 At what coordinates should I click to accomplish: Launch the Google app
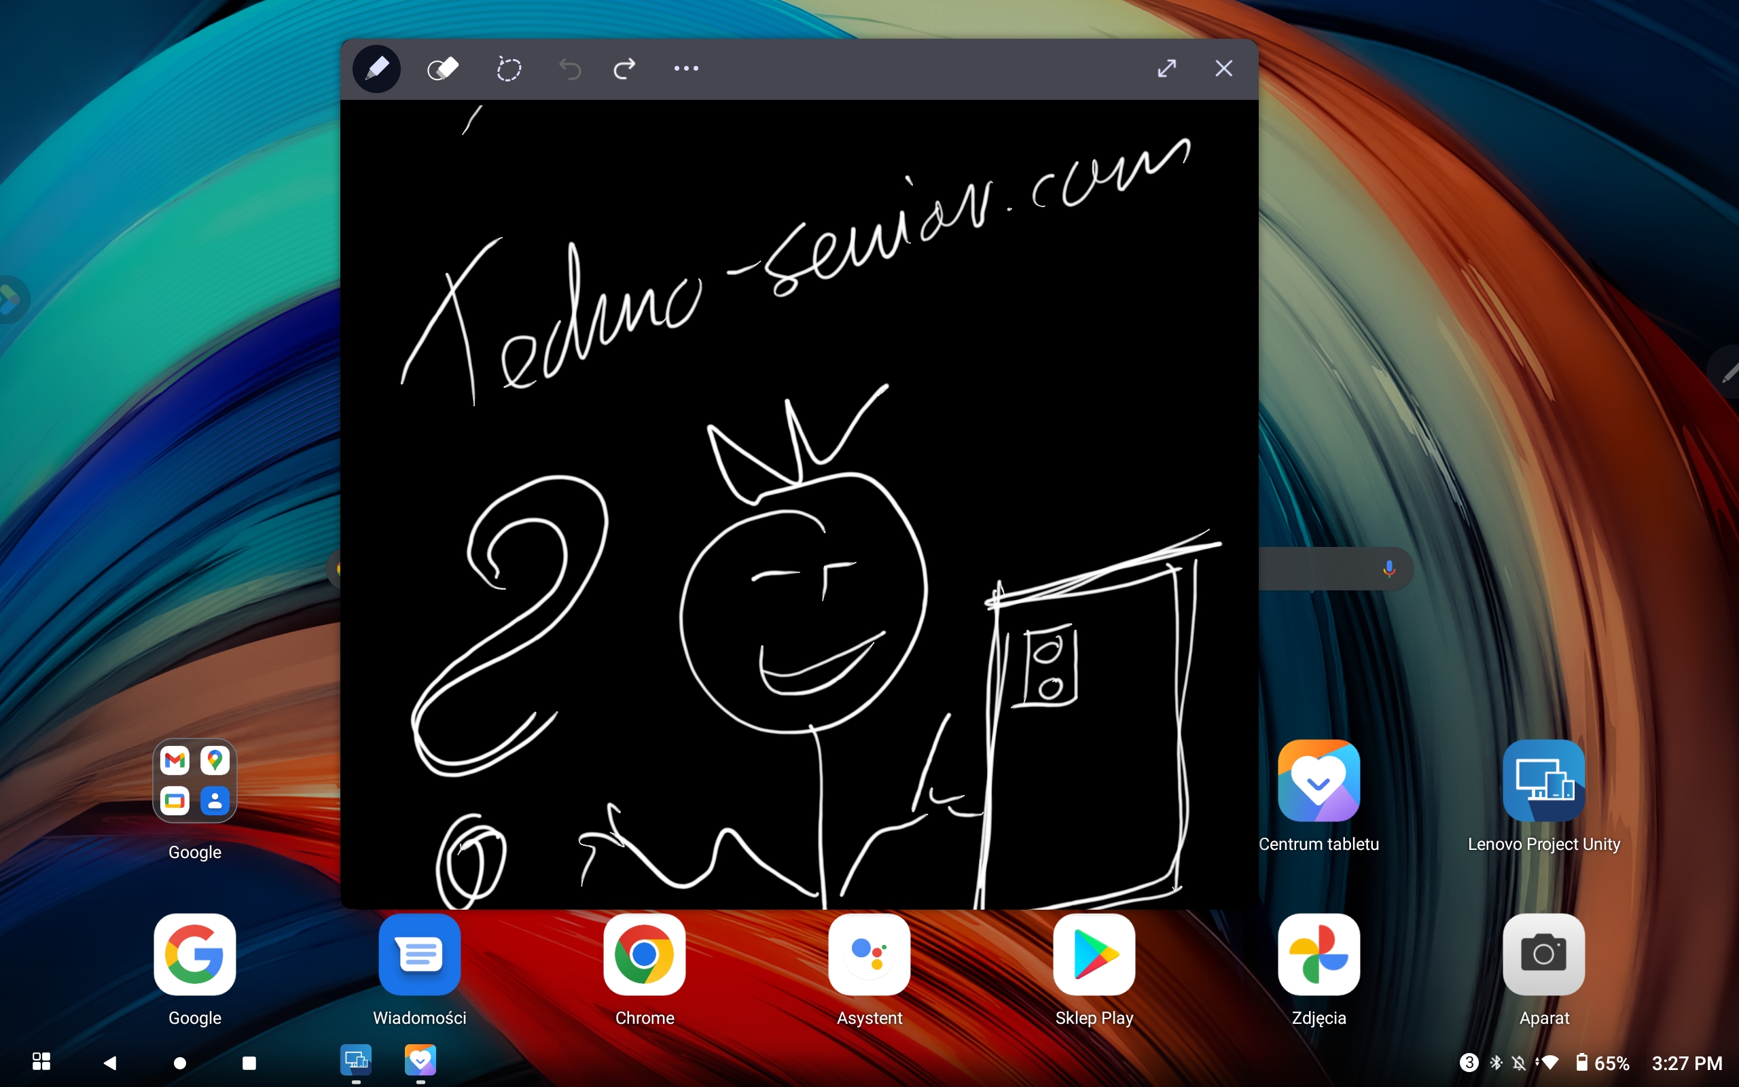pos(195,955)
